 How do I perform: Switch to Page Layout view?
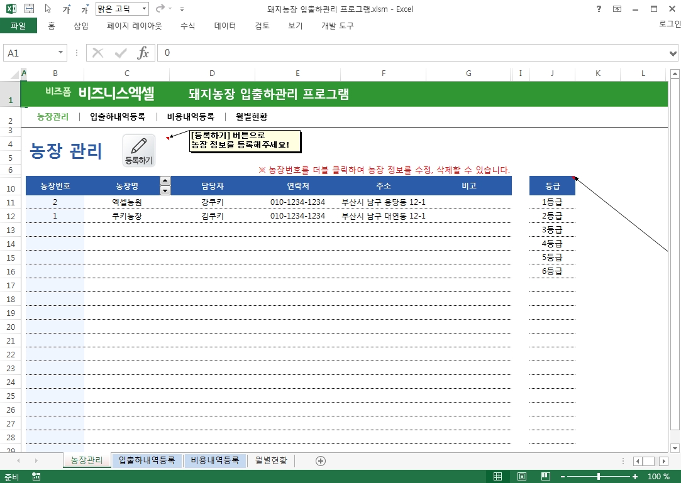point(521,477)
